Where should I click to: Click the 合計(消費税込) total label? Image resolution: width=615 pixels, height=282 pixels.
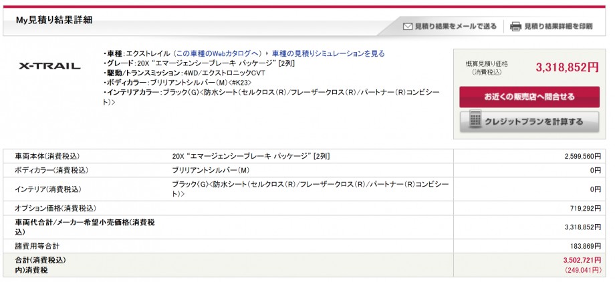[40, 260]
